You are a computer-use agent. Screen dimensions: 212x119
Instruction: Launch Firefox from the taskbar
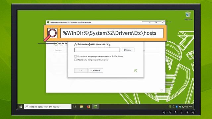[88, 106]
